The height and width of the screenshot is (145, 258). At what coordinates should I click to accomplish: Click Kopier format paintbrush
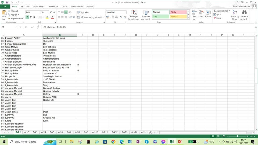click(9, 19)
